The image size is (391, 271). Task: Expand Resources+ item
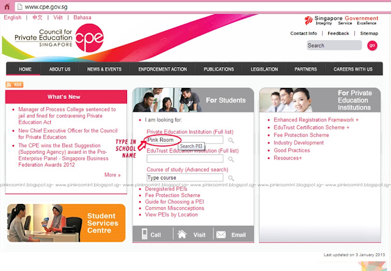(x=288, y=158)
